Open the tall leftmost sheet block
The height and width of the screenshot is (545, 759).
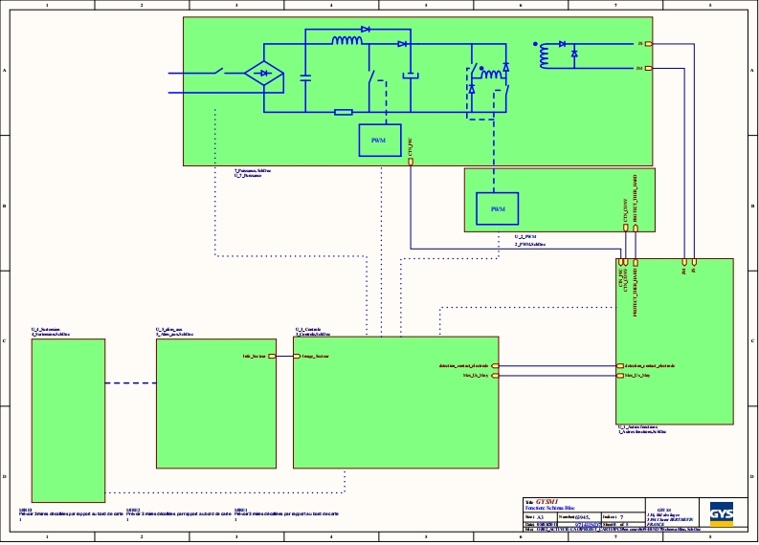point(68,419)
